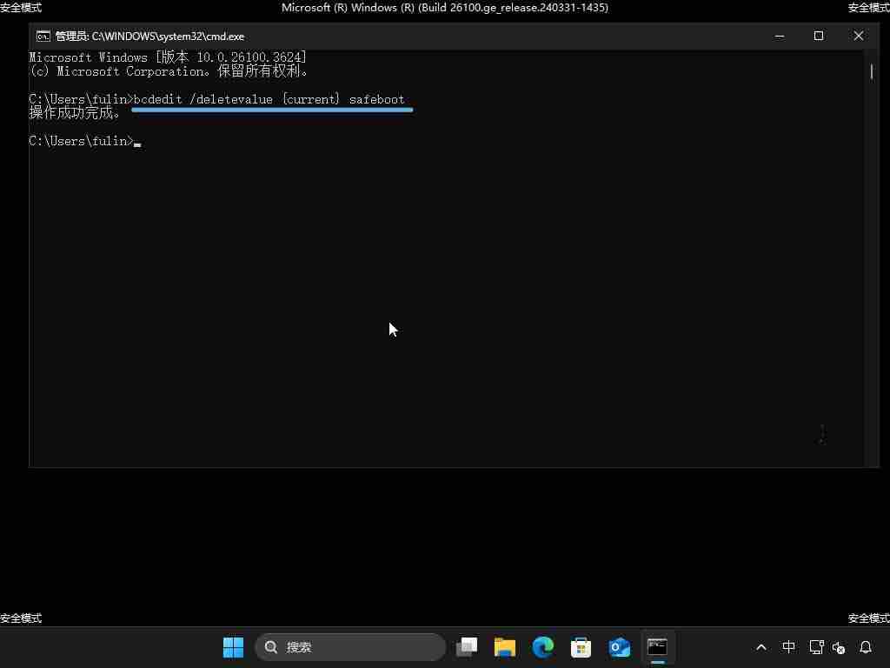The height and width of the screenshot is (668, 890).
Task: Expand the hidden system tray icons
Action: 761,647
